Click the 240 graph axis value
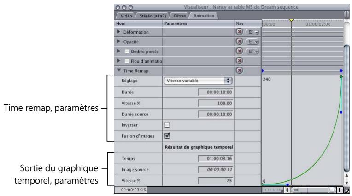This screenshot has height=196, width=352. point(267,79)
